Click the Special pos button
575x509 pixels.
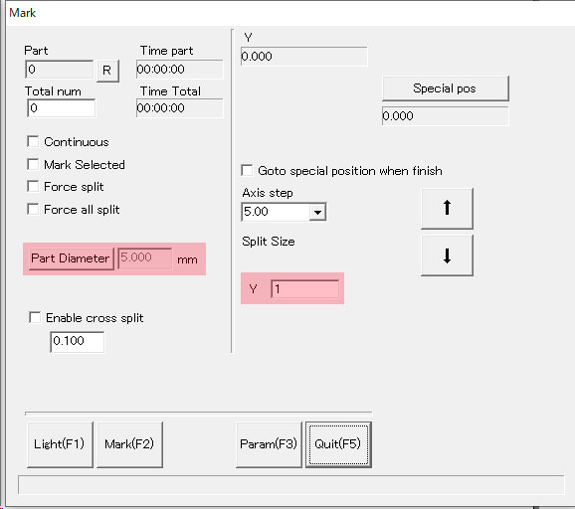(x=446, y=88)
